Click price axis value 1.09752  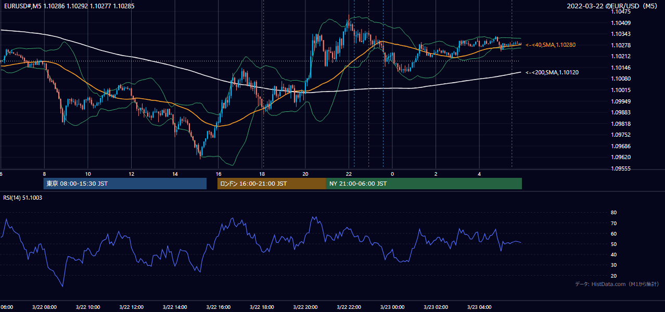620,135
